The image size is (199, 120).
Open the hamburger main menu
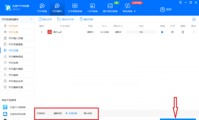point(180,2)
